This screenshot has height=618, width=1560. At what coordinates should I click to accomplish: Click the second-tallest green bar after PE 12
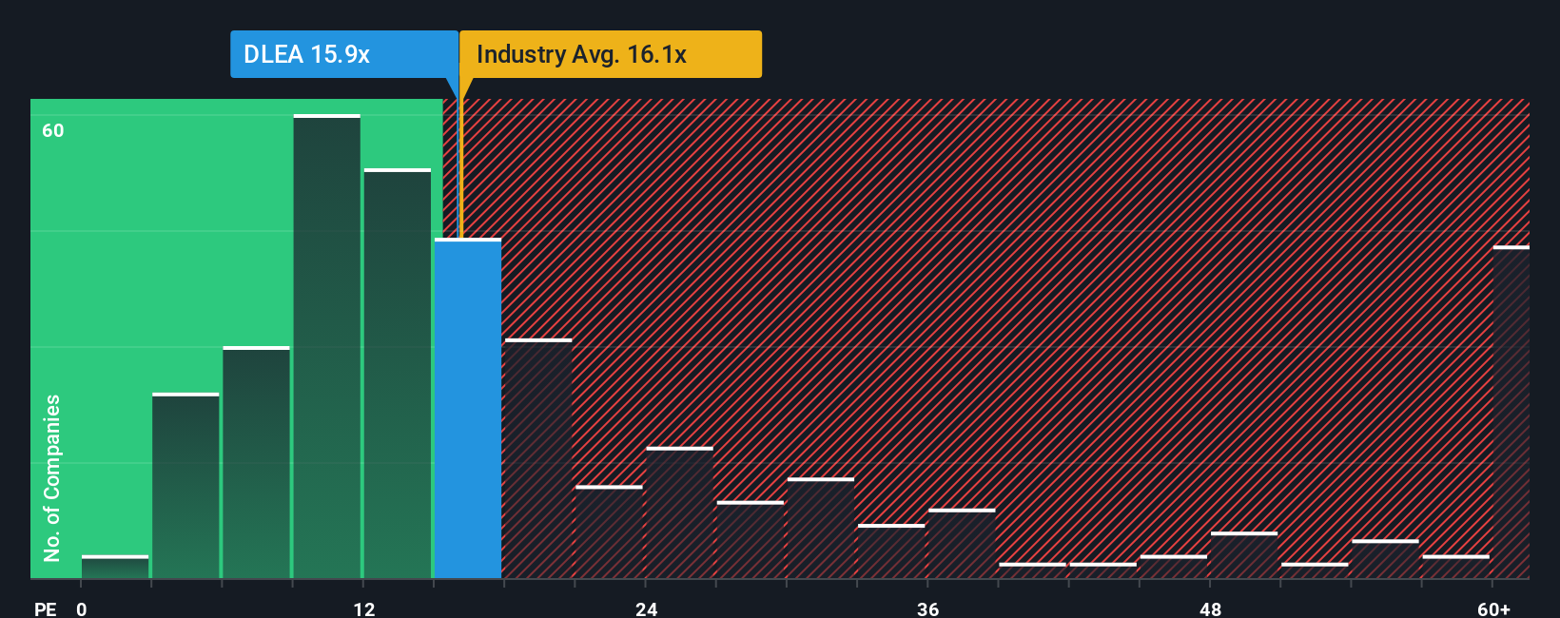tap(398, 373)
